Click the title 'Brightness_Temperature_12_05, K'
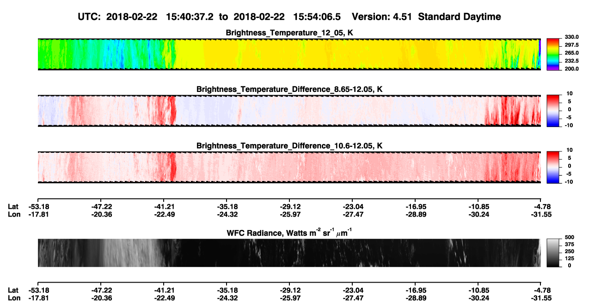Image resolution: width=601 pixels, height=308 pixels. pyautogui.click(x=289, y=33)
